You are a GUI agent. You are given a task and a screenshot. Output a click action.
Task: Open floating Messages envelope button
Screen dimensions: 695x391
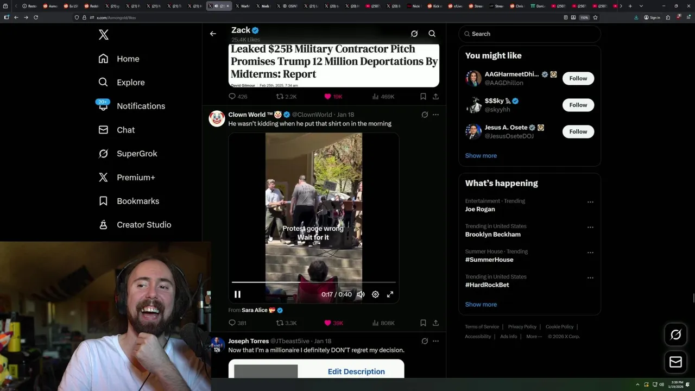tap(676, 362)
